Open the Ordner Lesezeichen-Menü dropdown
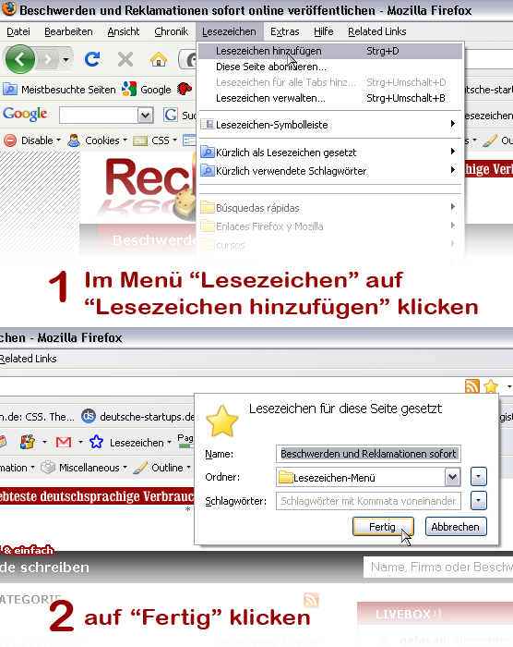This screenshot has height=647, width=513. tap(368, 478)
